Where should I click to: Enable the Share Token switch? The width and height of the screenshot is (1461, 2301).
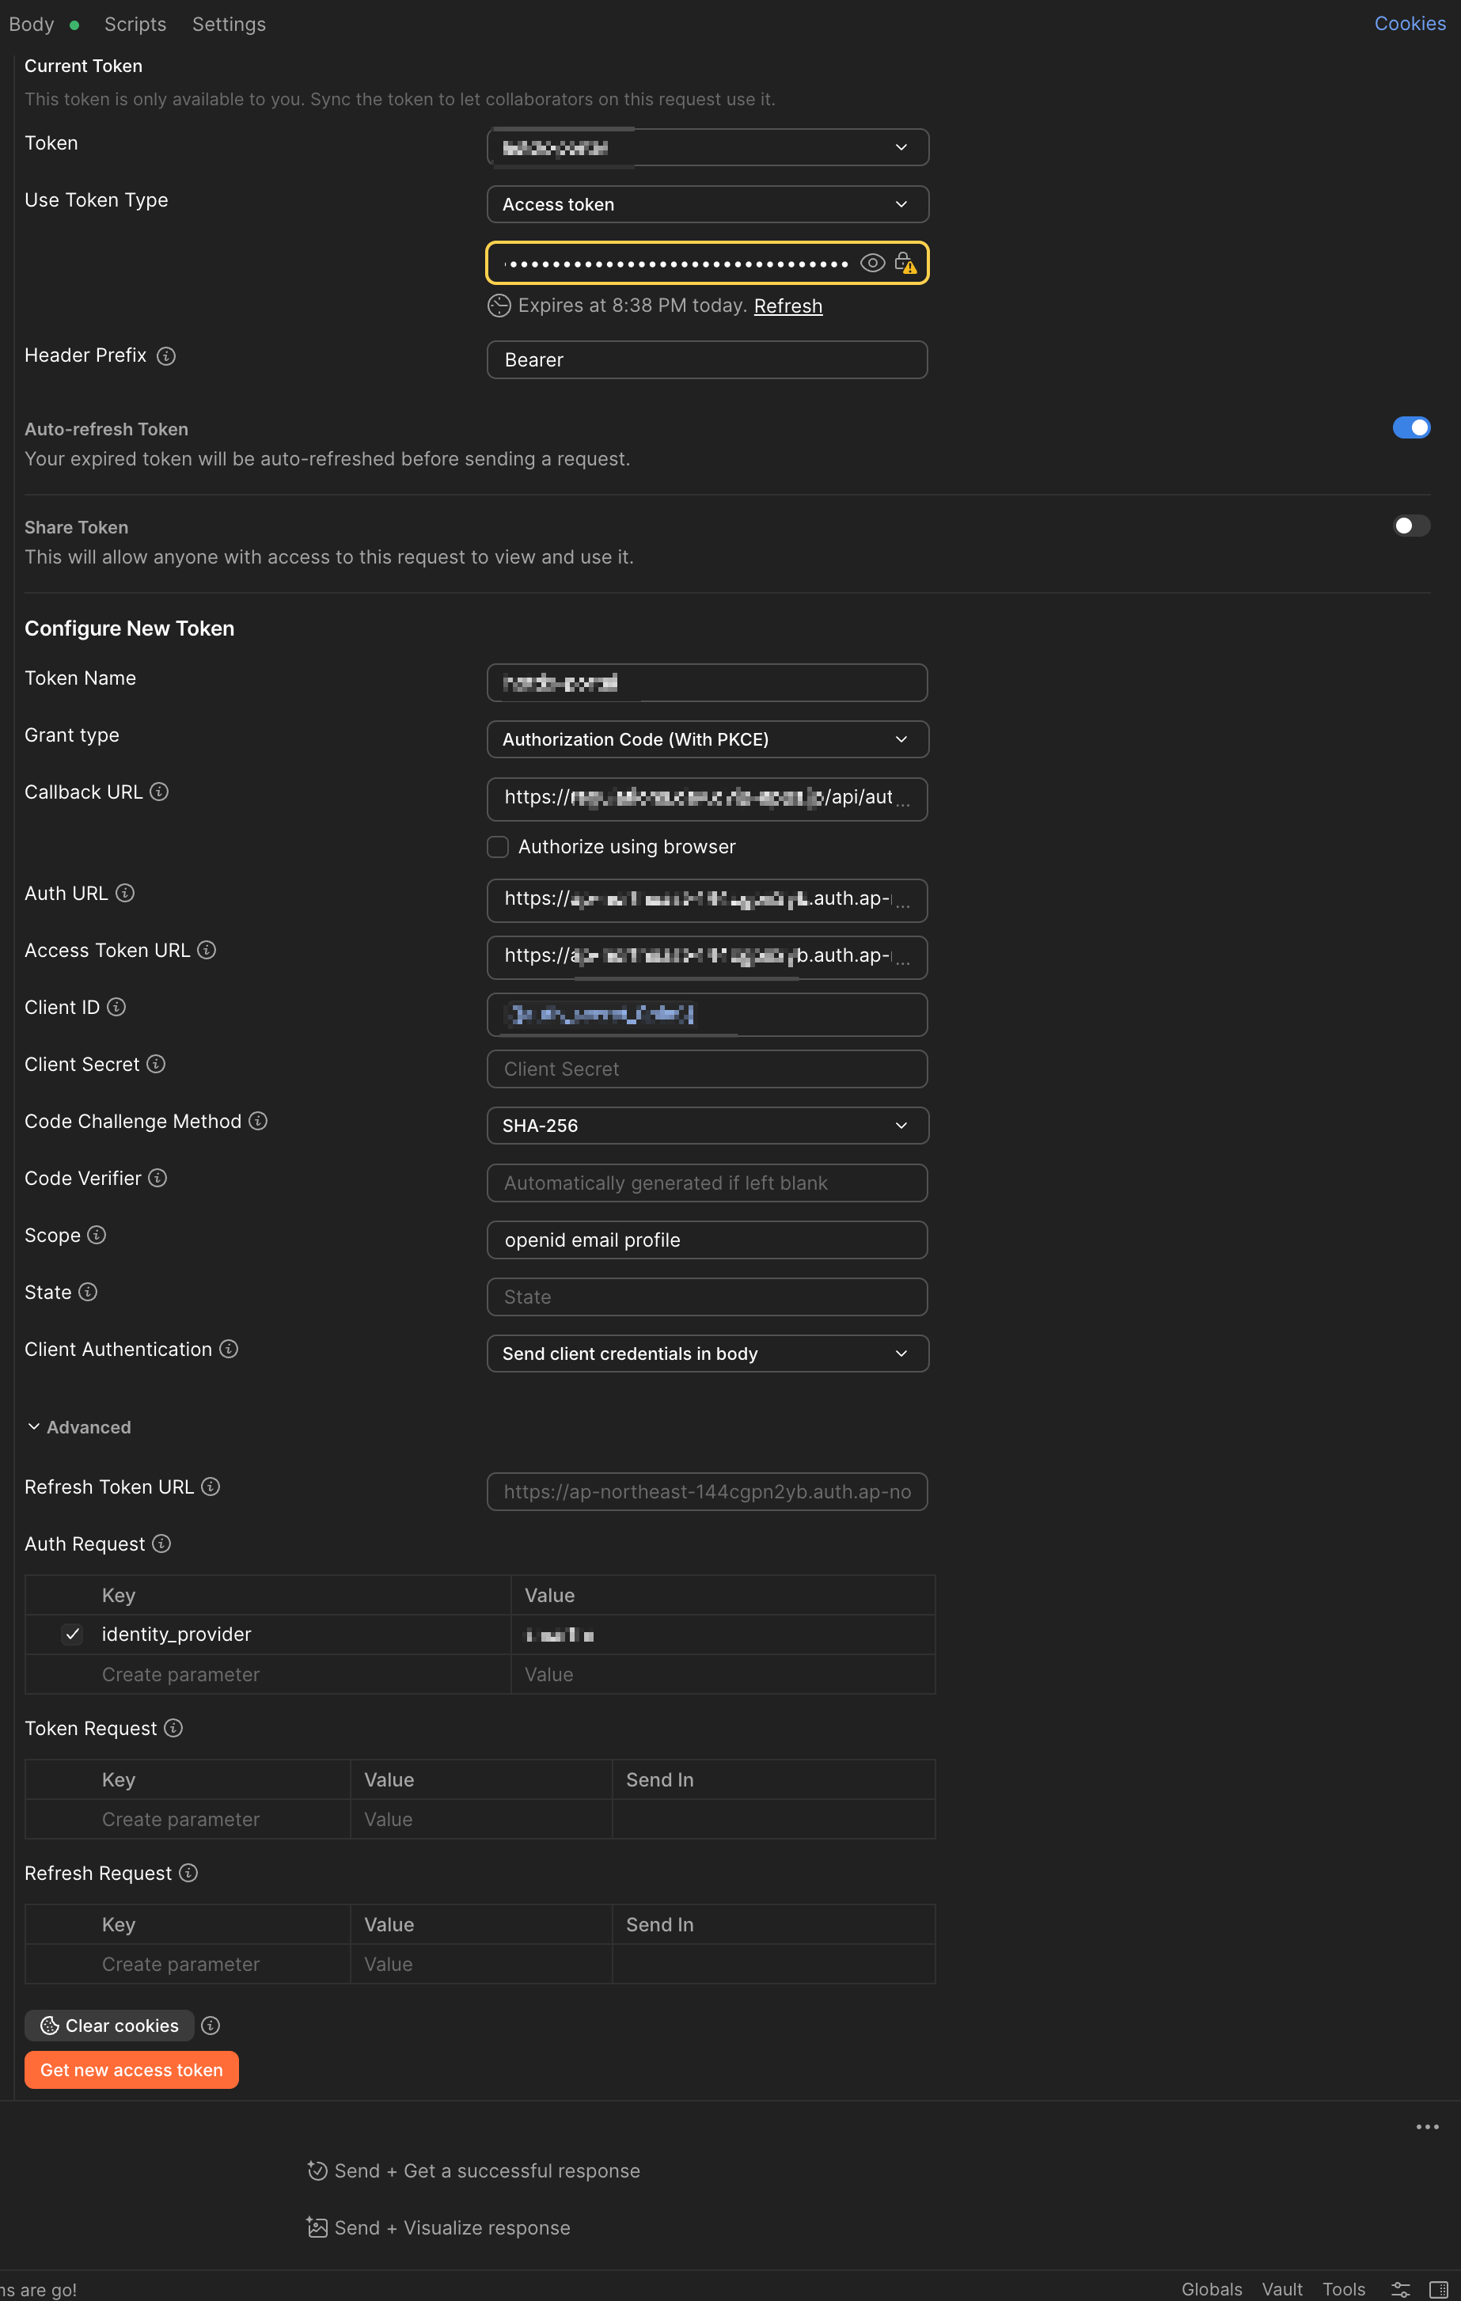click(1410, 526)
